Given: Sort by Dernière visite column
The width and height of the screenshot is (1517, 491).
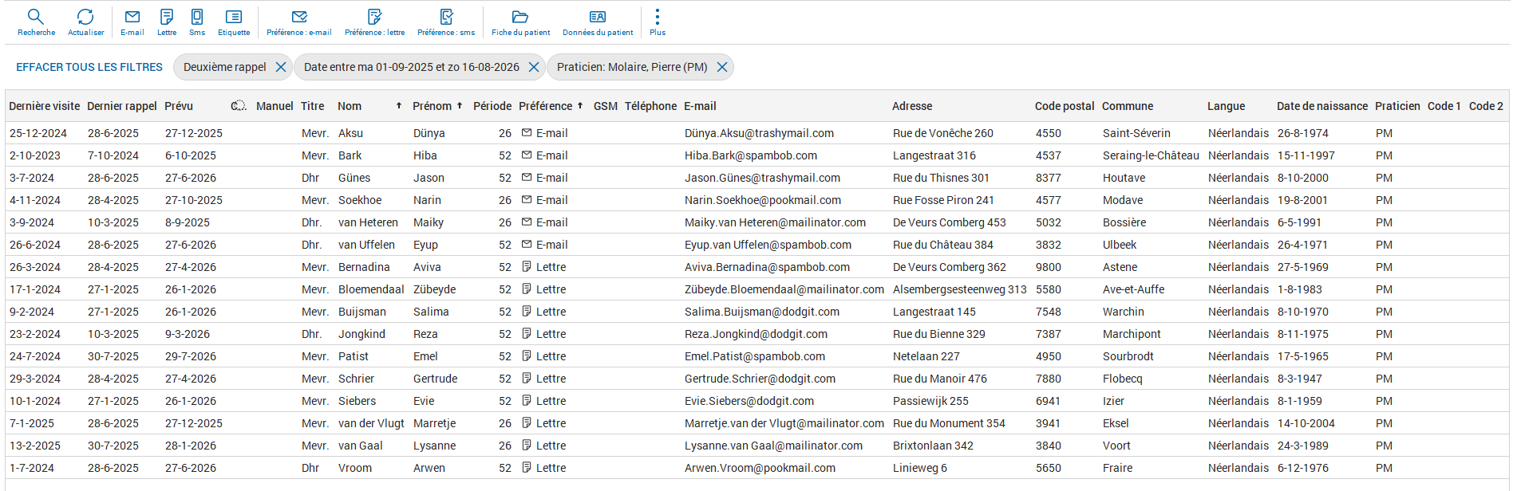Looking at the screenshot, I should [45, 106].
